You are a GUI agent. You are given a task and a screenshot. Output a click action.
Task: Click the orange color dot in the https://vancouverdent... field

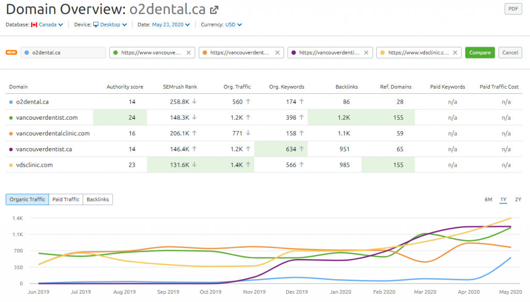[x=204, y=52]
